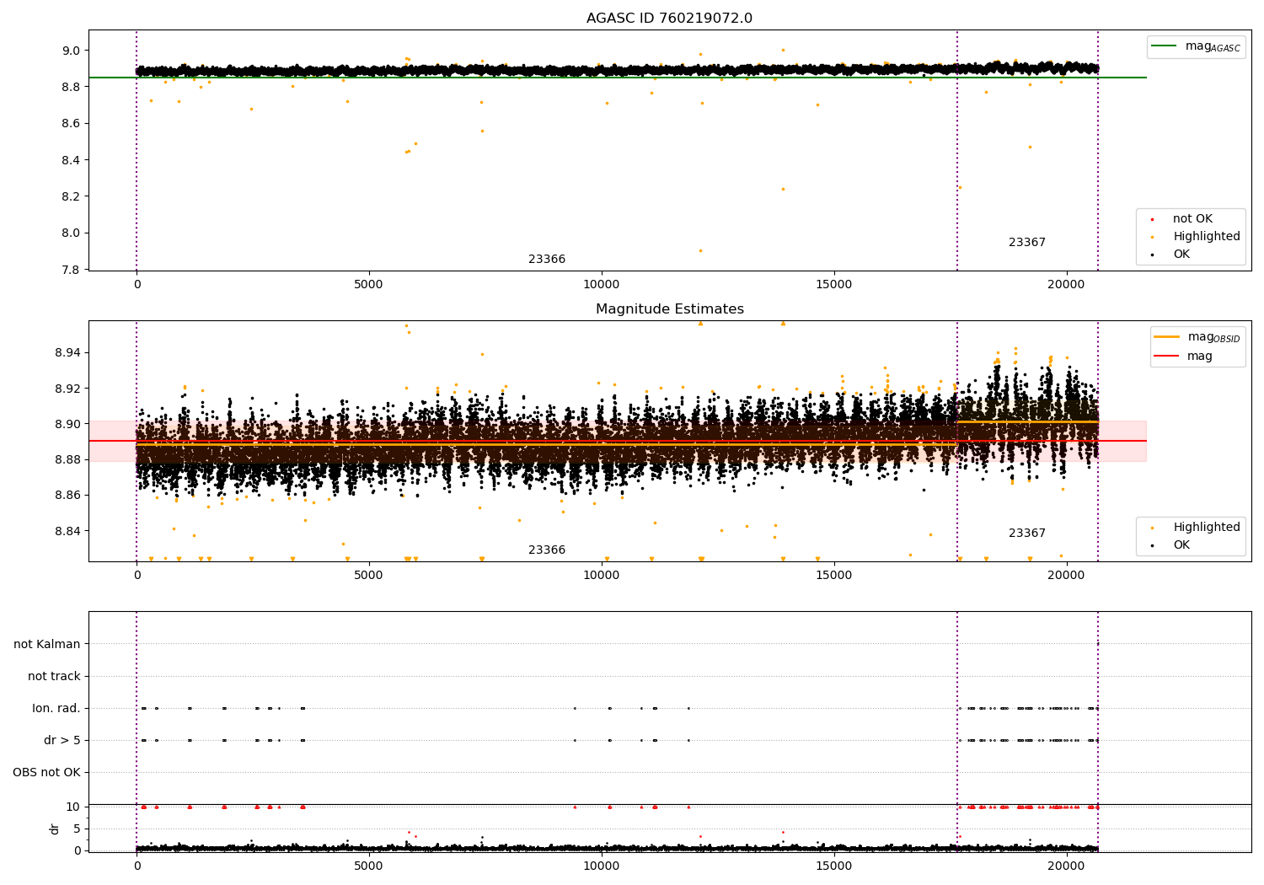
Task: Click the '15000' x tick under the bottom plot
Action: pyautogui.click(x=834, y=866)
